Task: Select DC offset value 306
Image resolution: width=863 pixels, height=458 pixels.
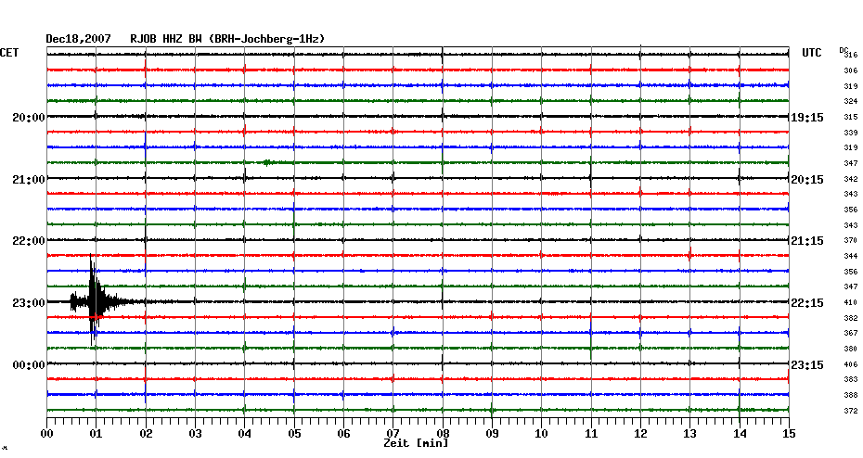Action: pos(851,70)
